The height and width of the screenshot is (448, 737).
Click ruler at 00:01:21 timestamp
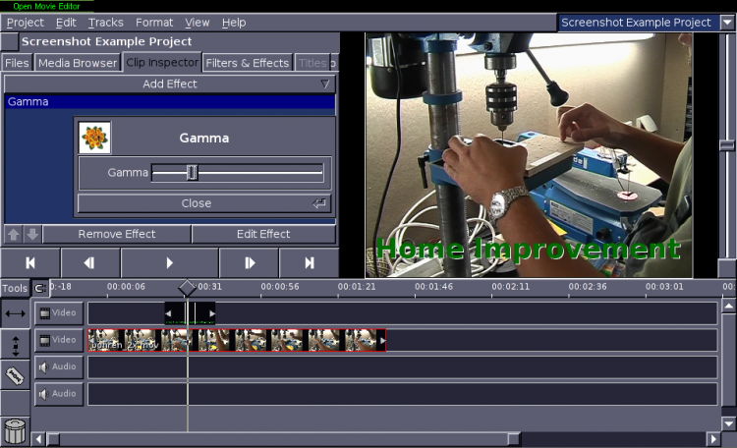tap(357, 286)
